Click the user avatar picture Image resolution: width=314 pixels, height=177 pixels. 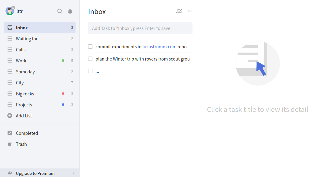tap(9, 11)
